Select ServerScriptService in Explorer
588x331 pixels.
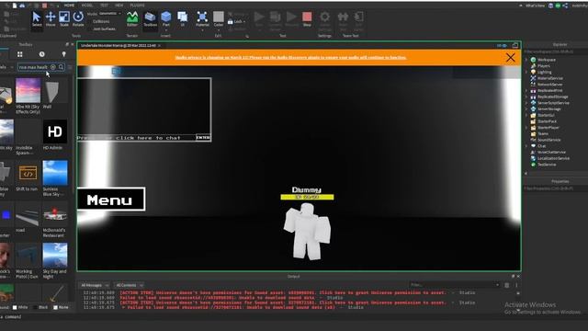coord(553,103)
